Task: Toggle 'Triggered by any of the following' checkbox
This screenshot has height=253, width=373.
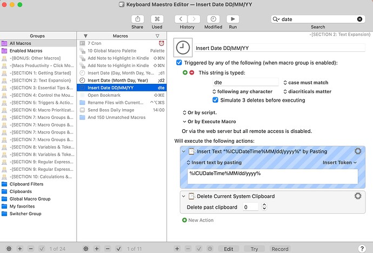Action: tap(179, 63)
